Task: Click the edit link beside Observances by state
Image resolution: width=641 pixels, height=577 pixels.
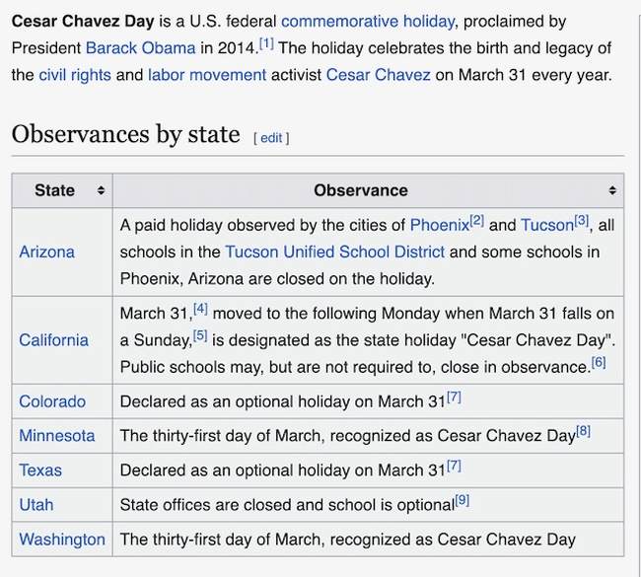Action: tap(271, 138)
